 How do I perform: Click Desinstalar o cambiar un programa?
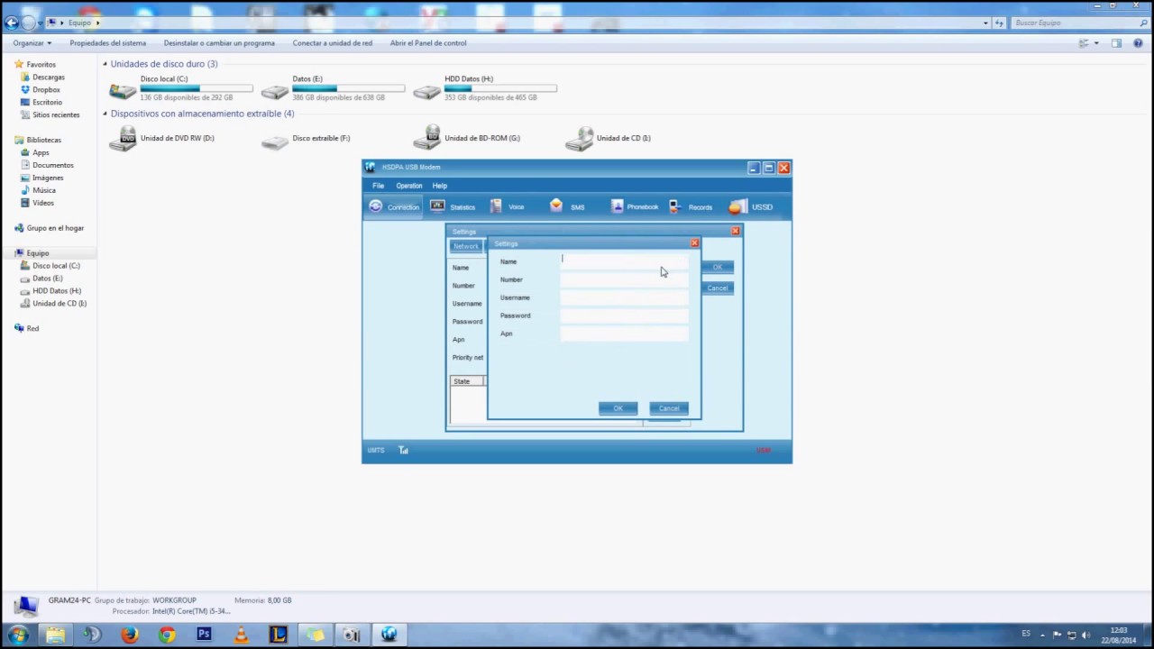pos(219,43)
